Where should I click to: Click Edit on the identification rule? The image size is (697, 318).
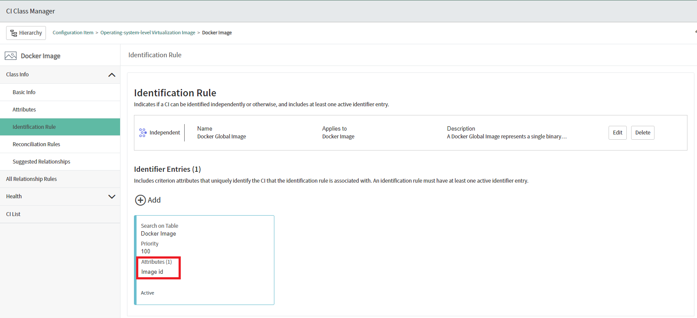pos(617,133)
